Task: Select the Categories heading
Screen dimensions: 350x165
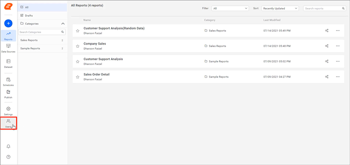Action: 31,24
